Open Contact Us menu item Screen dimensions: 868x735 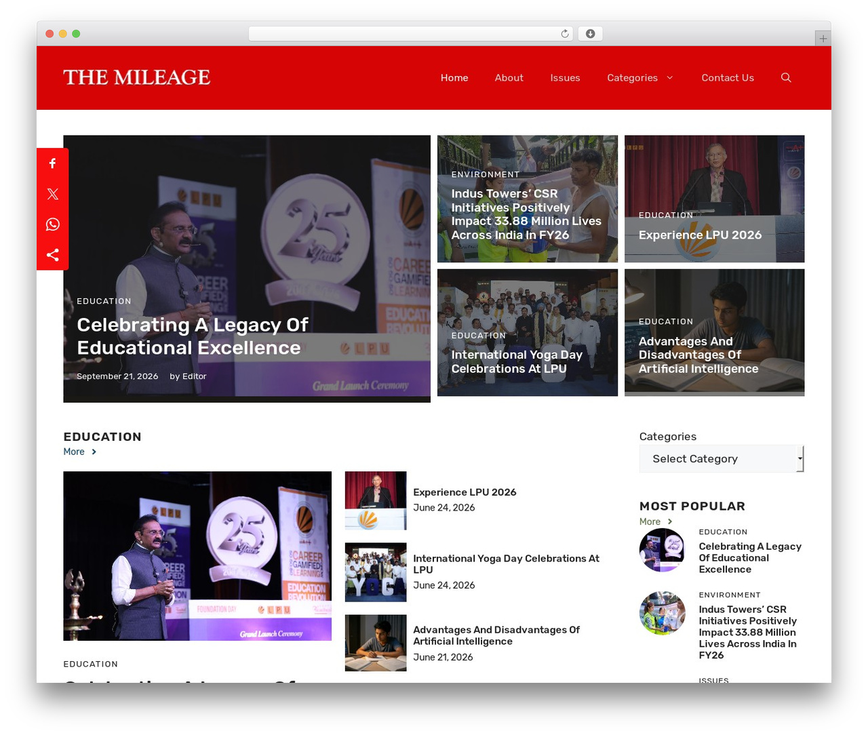728,78
